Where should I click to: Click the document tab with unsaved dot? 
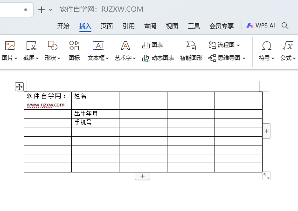[x=16, y=10]
